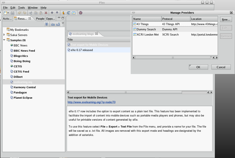The image size is (235, 158).
Task: Select the Blogcritics feed
Action: pyautogui.click(x=21, y=56)
